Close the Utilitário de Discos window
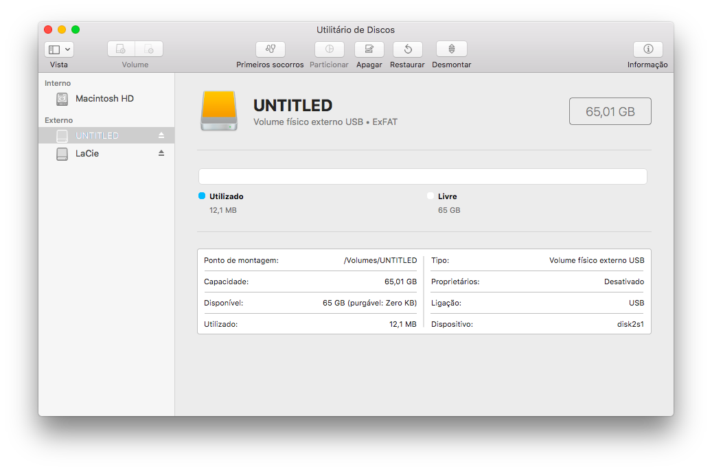The height and width of the screenshot is (471, 712). [x=48, y=30]
